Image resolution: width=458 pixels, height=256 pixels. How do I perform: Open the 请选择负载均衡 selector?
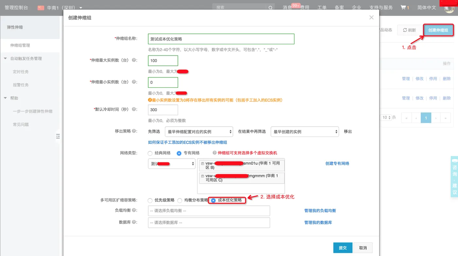(209, 211)
